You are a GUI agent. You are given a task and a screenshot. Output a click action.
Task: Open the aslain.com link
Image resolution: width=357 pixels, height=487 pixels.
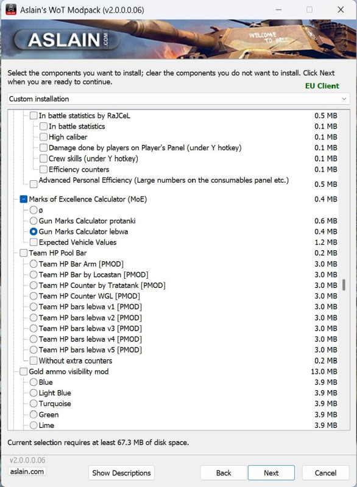tap(27, 471)
